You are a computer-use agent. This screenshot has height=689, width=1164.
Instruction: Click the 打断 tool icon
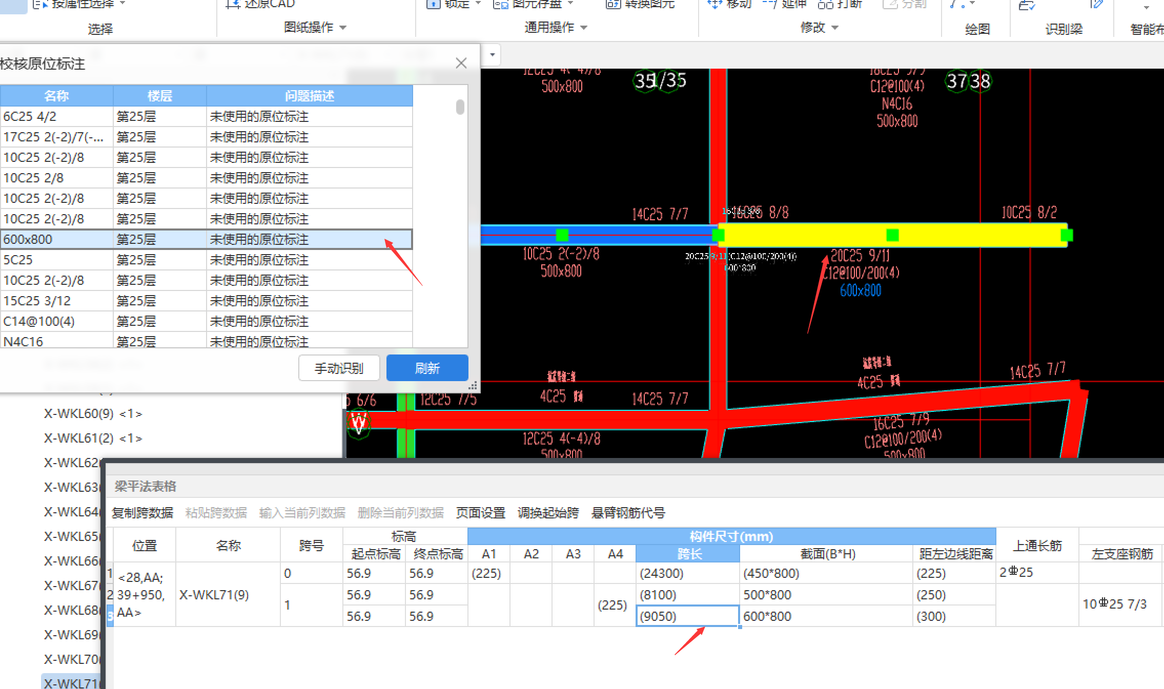(825, 4)
